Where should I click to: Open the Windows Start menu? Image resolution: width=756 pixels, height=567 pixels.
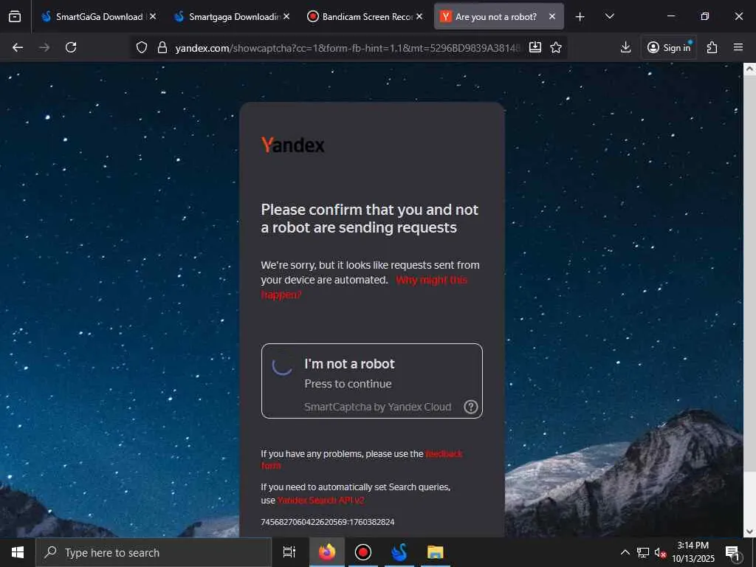[x=18, y=552]
